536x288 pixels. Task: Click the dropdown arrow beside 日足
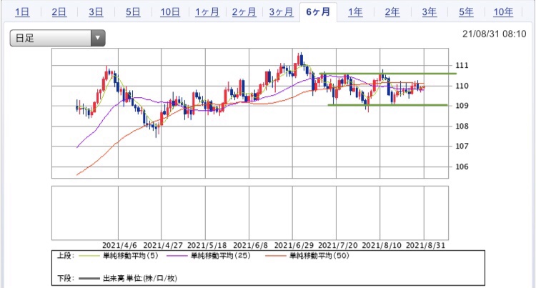coord(98,38)
